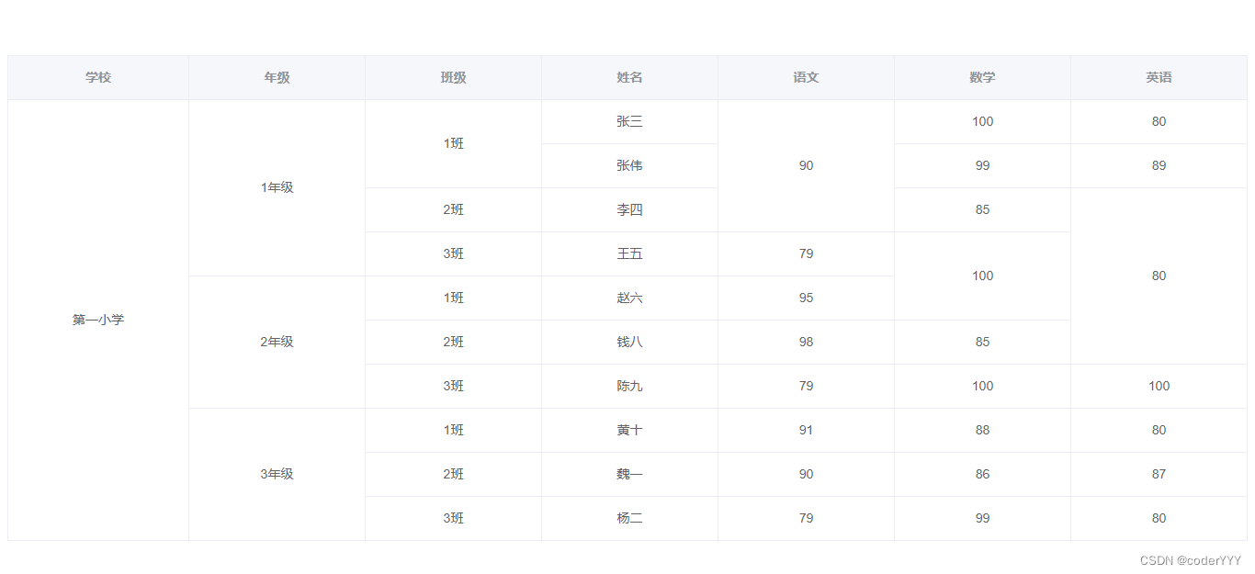The image size is (1255, 574).
Task: Click the 数学 column header
Action: [x=982, y=78]
